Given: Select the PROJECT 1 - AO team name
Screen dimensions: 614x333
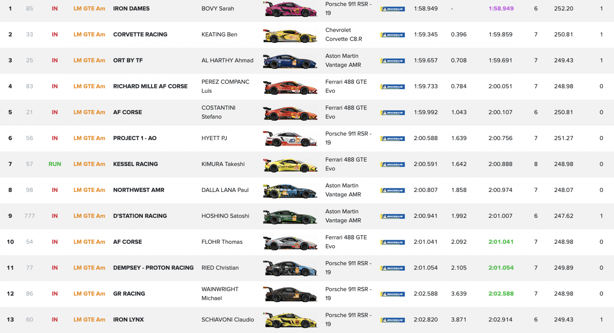Looking at the screenshot, I should 135,138.
